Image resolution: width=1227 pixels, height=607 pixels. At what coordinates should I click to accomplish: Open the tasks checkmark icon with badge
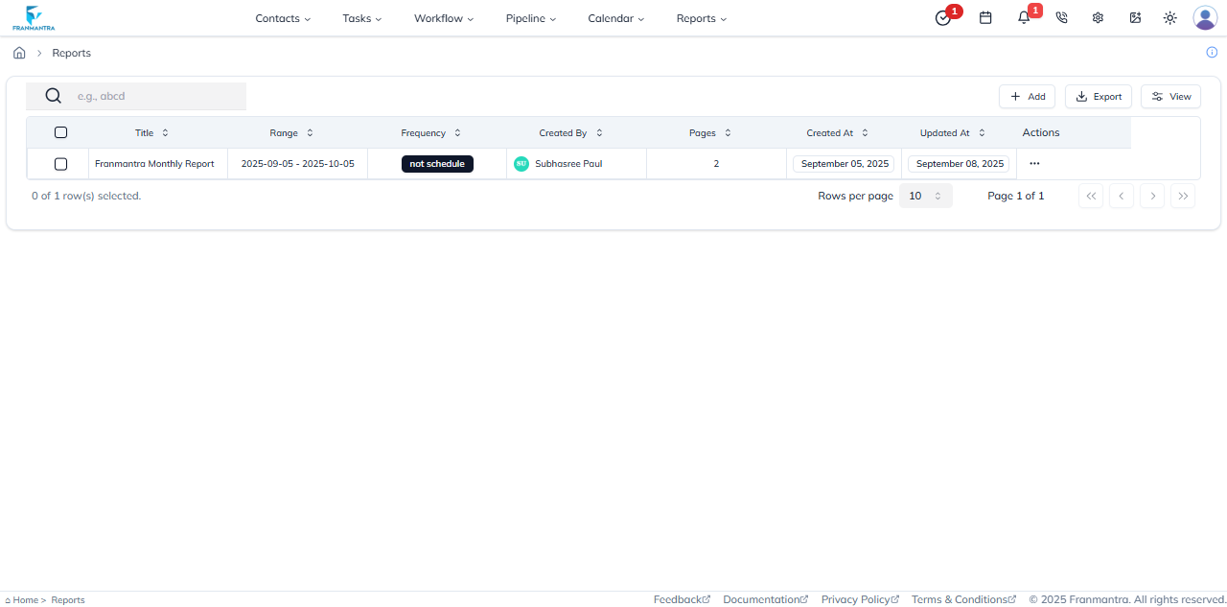(x=943, y=18)
